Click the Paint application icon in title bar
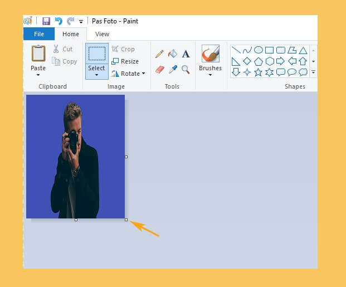This screenshot has height=287, width=346. 28,21
